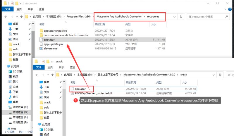
Task: Open 音乐 in left sidebar
Action: pyautogui.click(x=16, y=97)
